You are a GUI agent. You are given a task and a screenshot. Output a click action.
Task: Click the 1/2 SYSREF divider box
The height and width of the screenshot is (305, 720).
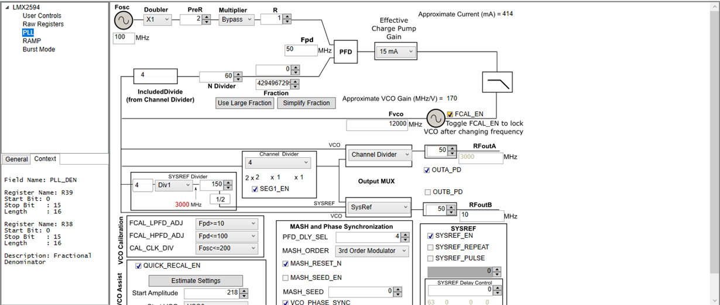pyautogui.click(x=220, y=199)
